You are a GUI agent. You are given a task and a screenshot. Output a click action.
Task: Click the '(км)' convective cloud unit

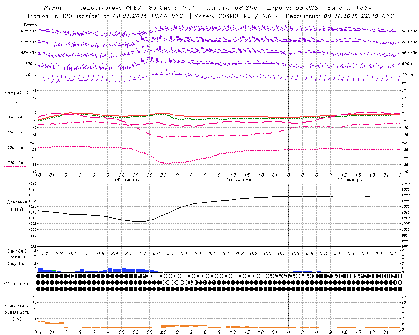coord(17,319)
